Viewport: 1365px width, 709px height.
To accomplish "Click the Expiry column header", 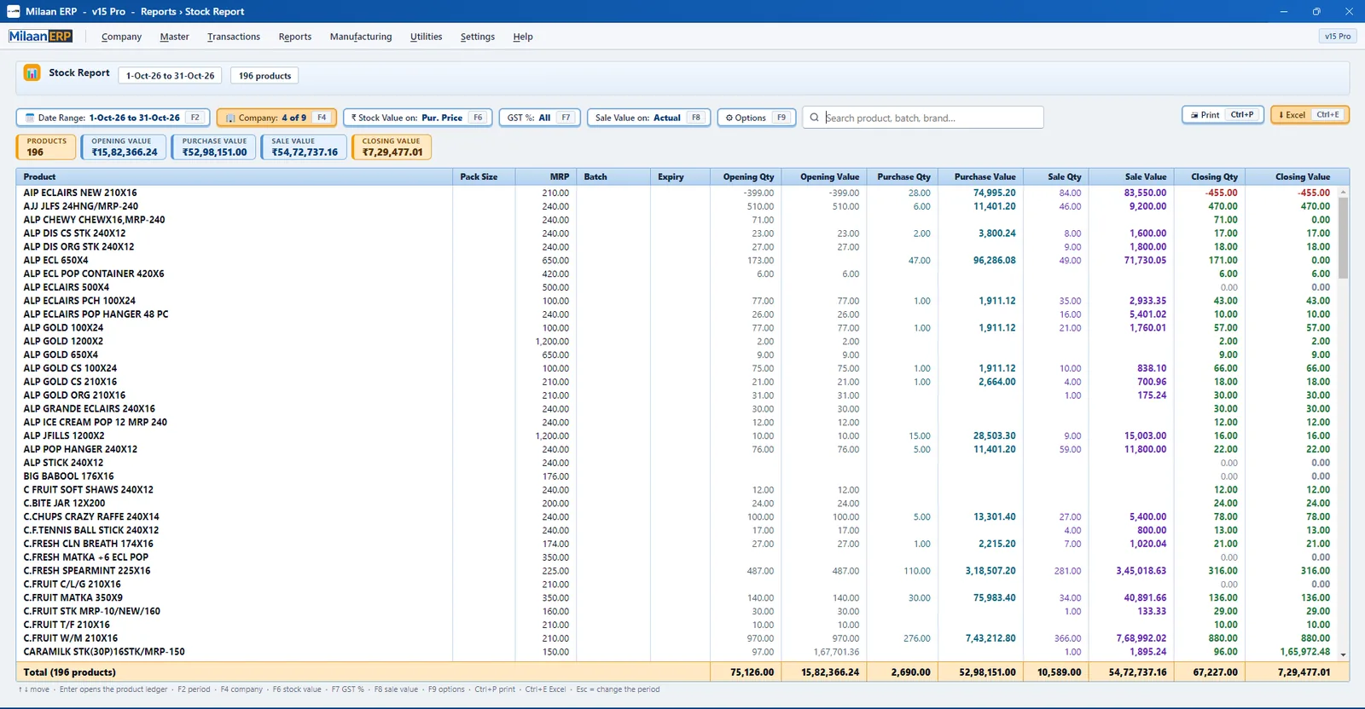I will [x=680, y=176].
